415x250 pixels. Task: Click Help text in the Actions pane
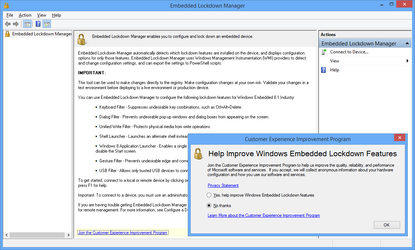pyautogui.click(x=334, y=70)
